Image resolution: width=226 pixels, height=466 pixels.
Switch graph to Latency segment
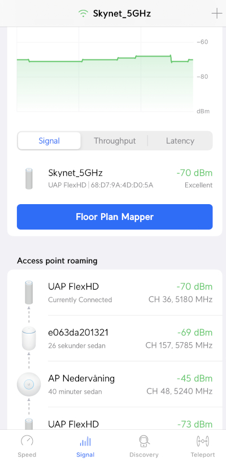click(x=180, y=141)
